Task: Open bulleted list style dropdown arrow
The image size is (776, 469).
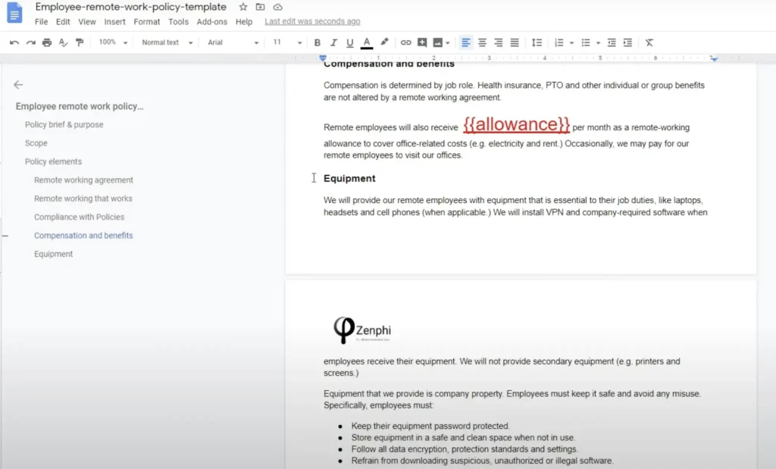Action: click(x=599, y=43)
